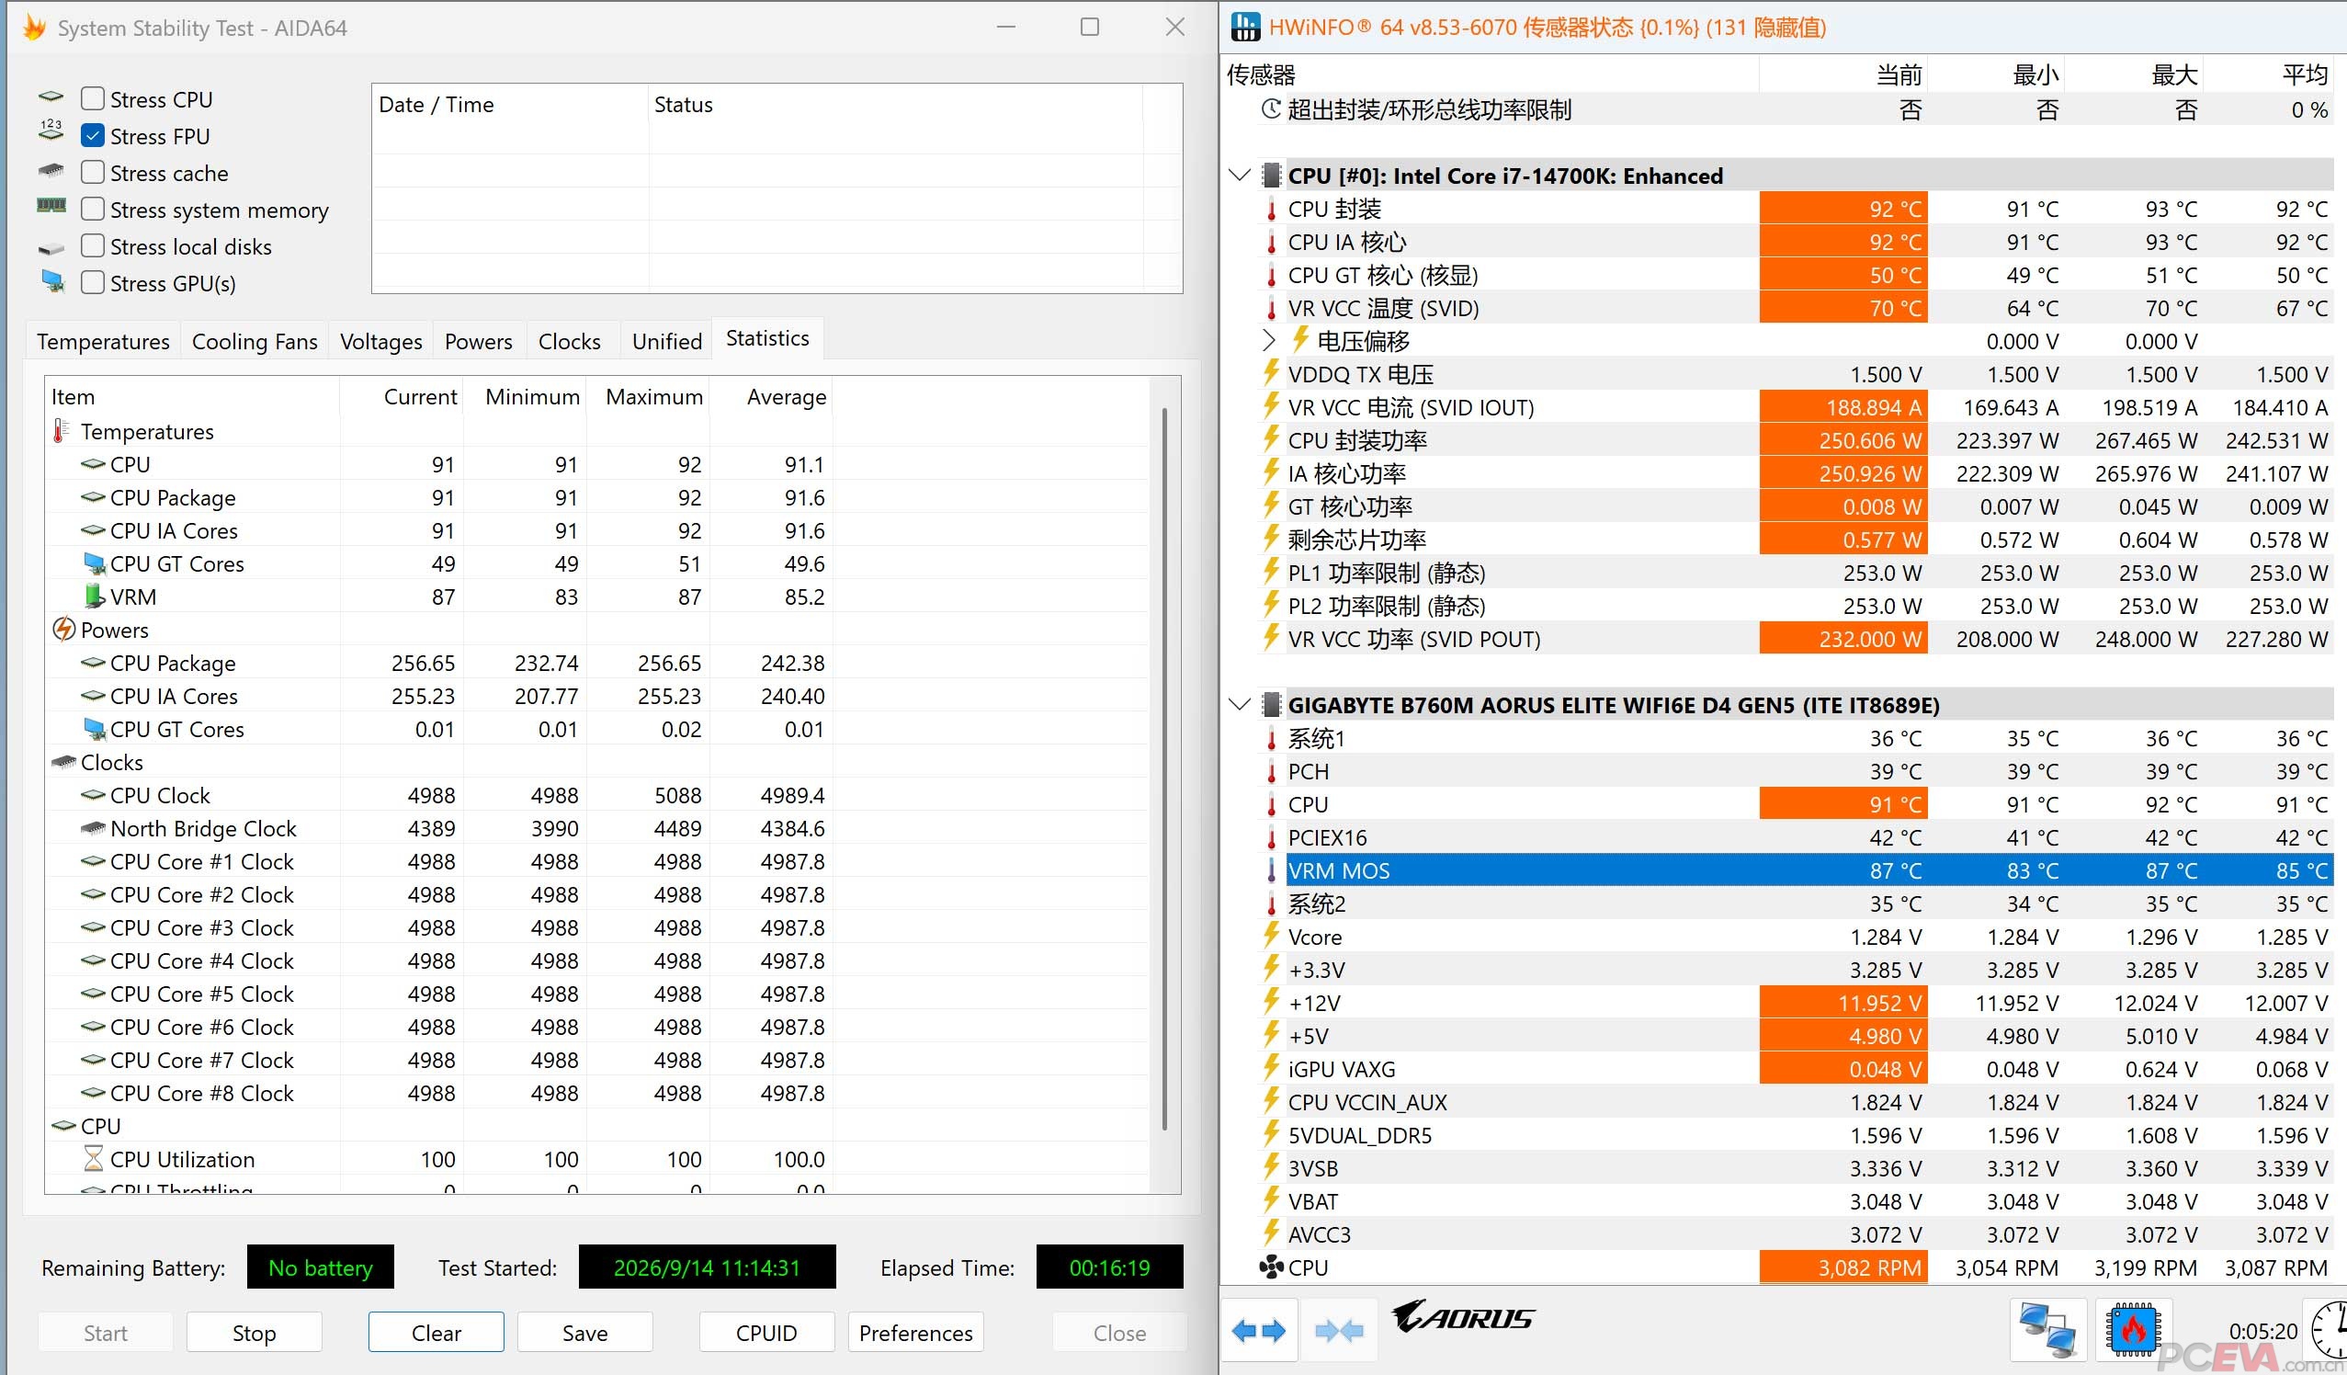
Task: Click the Temperatures category thermometer icon in Statistics
Action: pyautogui.click(x=61, y=431)
